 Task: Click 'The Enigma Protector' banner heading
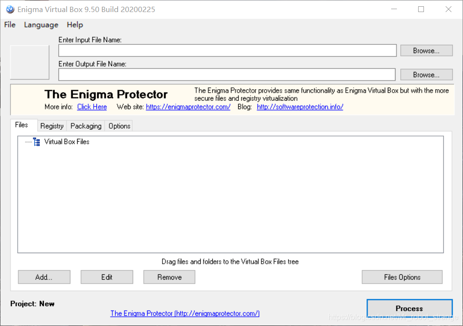pyautogui.click(x=106, y=95)
